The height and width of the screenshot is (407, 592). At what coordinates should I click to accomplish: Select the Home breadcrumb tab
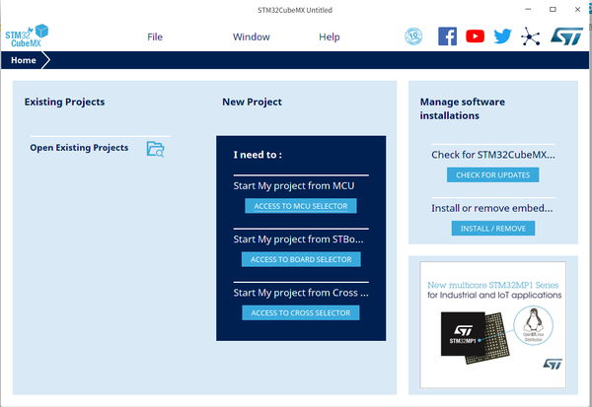click(x=24, y=60)
